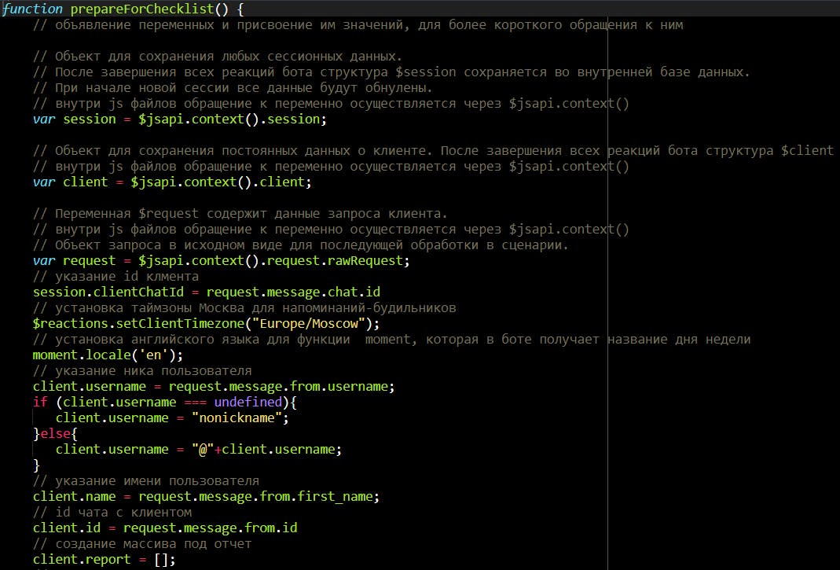This screenshot has width=840, height=570.
Task: Click the comment 'id чата с клиентом'
Action: point(112,512)
